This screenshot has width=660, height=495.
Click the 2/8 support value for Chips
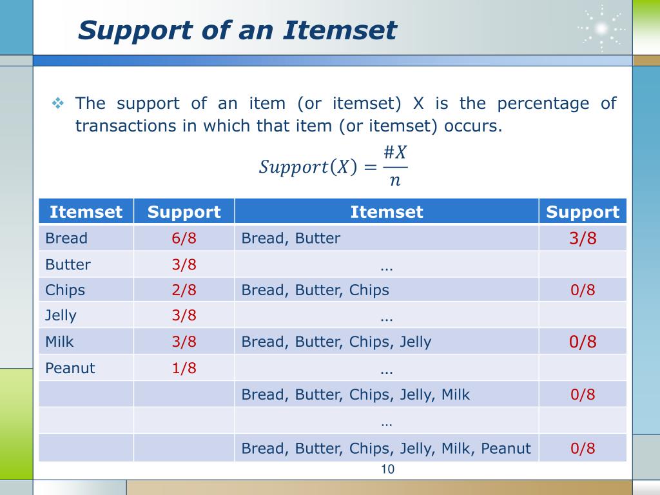[x=184, y=289]
